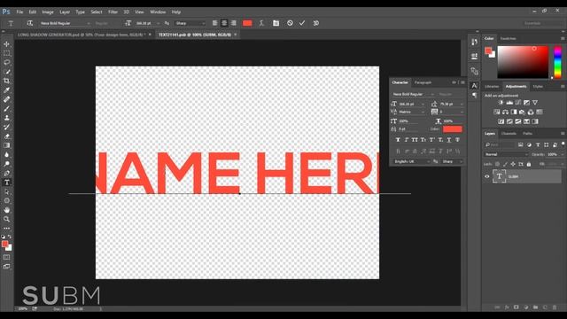This screenshot has height=319, width=567.
Task: Open the Character panel dock icon
Action: pyautogui.click(x=475, y=86)
